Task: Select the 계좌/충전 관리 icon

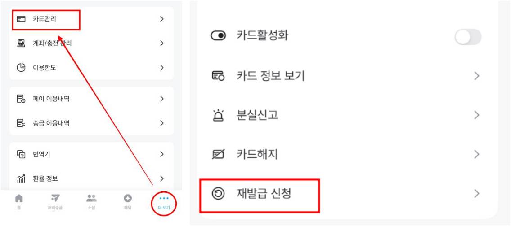Action: (x=21, y=43)
